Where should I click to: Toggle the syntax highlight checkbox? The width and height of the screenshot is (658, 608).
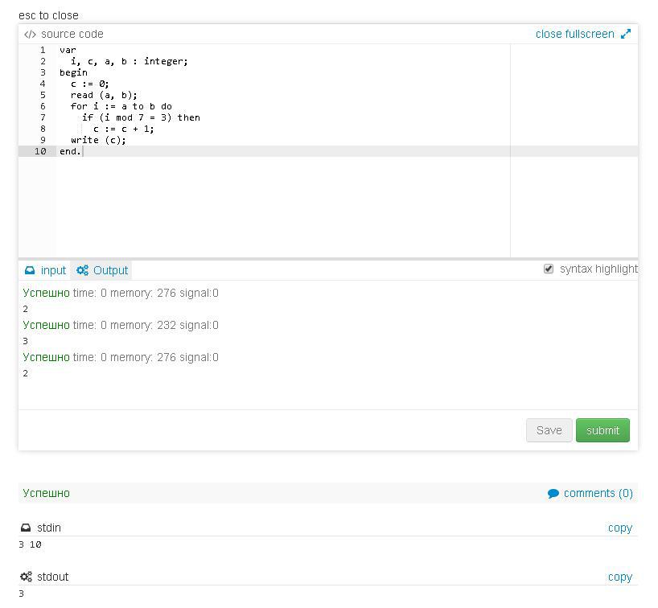coord(549,269)
